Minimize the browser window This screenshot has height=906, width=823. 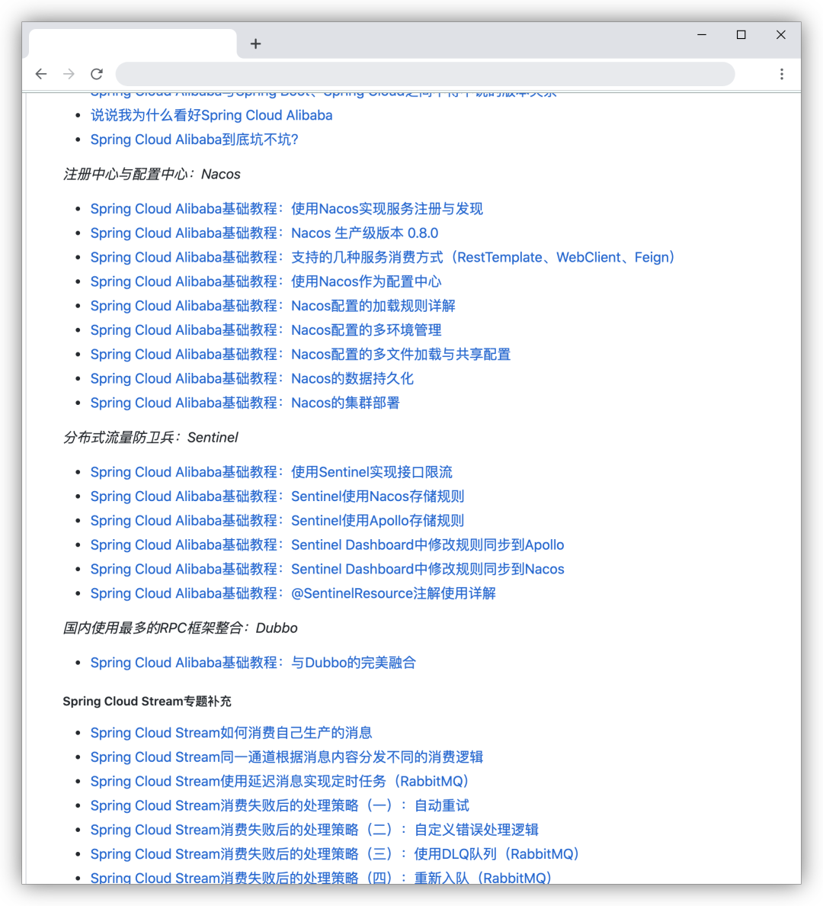coord(702,34)
